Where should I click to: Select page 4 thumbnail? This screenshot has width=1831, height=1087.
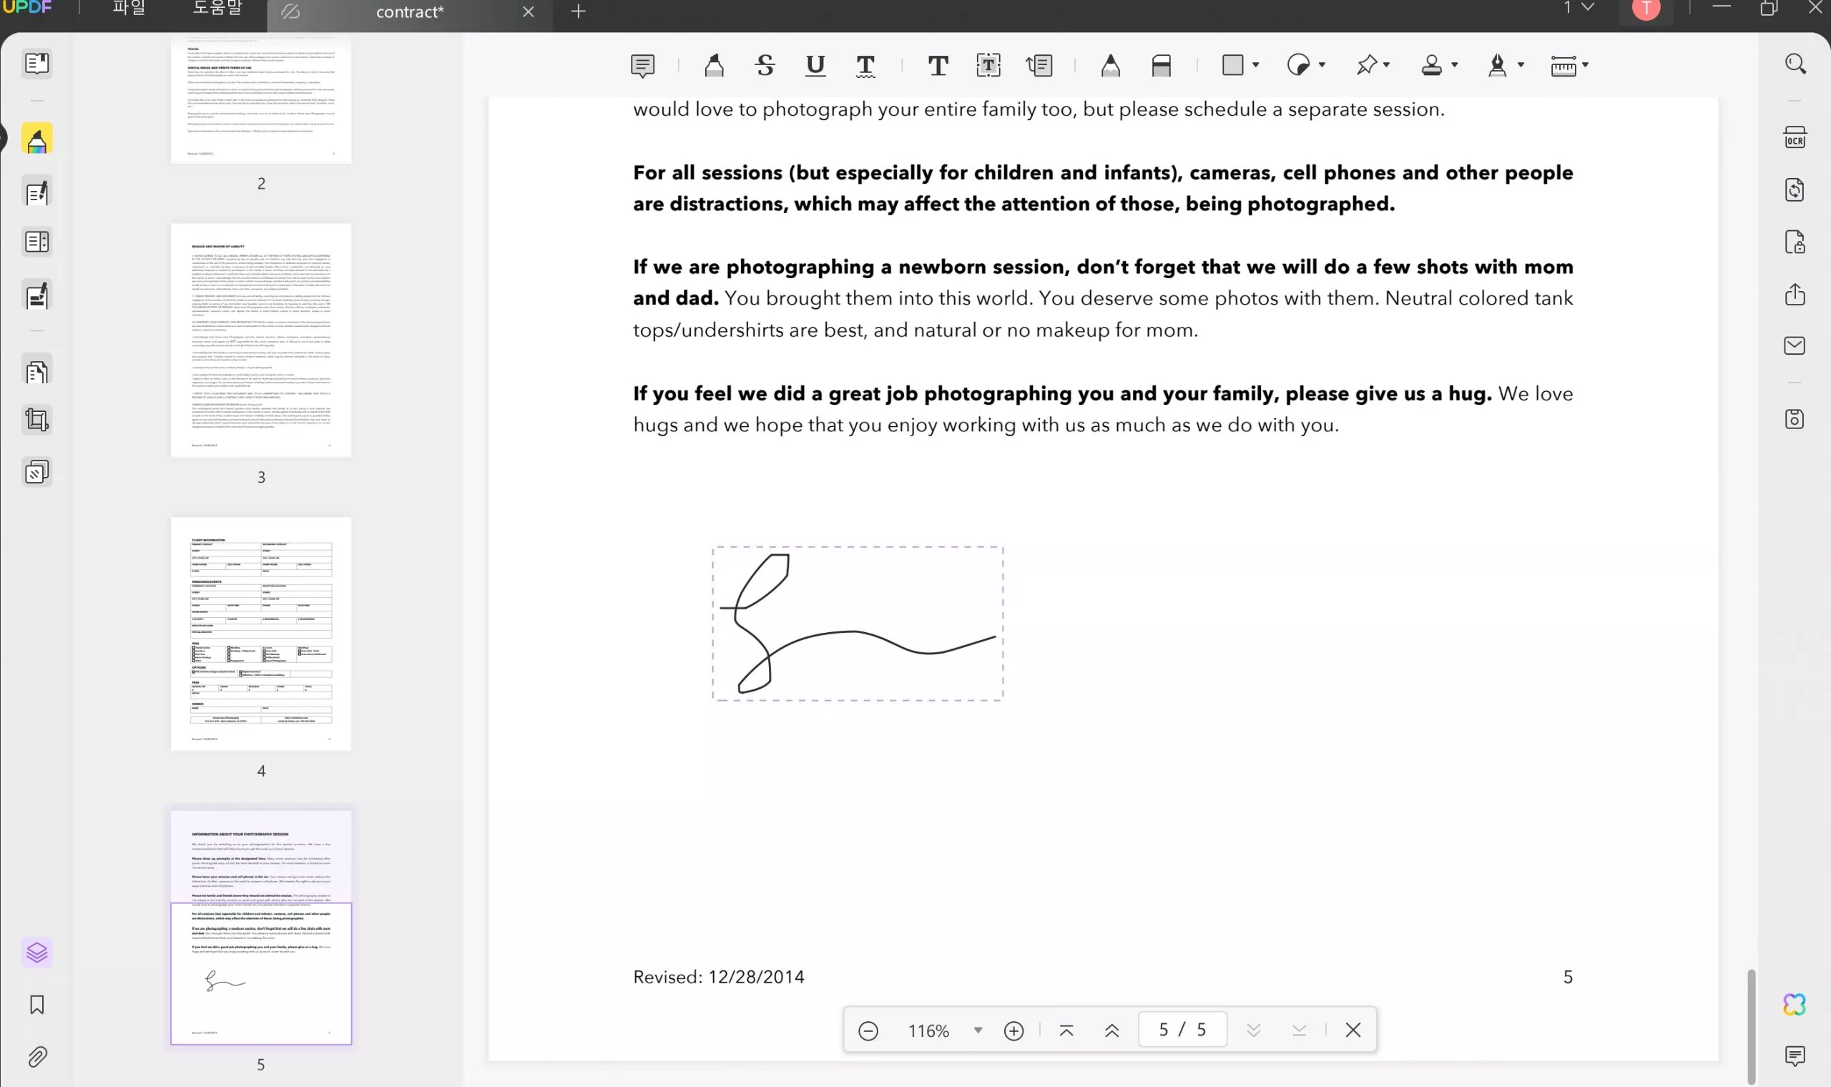click(x=261, y=634)
